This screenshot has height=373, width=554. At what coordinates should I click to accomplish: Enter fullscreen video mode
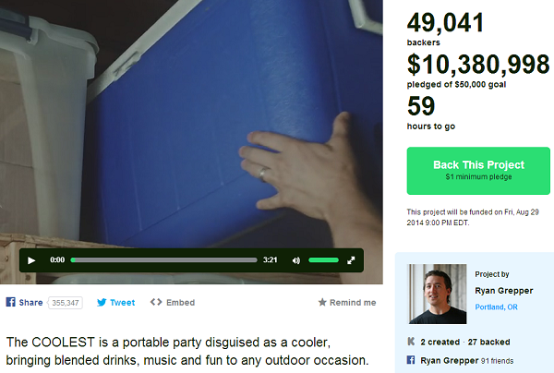[351, 260]
